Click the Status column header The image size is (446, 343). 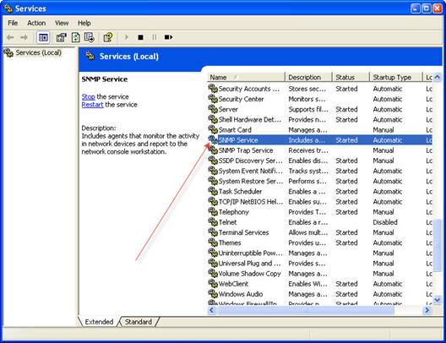click(351, 78)
